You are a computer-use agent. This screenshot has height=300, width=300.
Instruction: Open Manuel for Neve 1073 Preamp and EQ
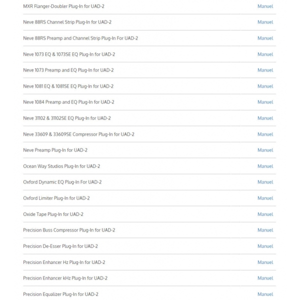(265, 70)
